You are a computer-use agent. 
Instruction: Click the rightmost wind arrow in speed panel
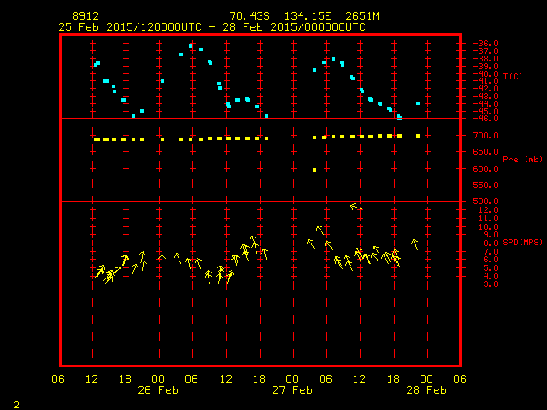pos(415,244)
